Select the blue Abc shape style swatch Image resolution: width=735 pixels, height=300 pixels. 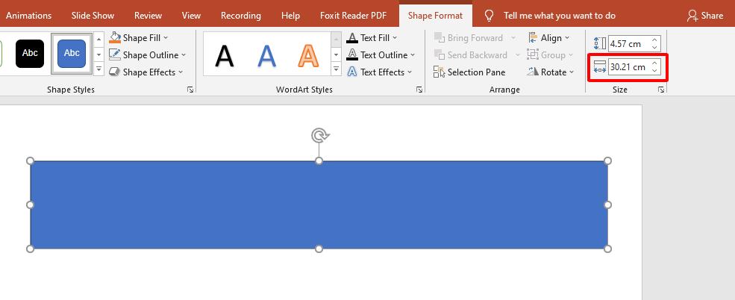pos(72,54)
